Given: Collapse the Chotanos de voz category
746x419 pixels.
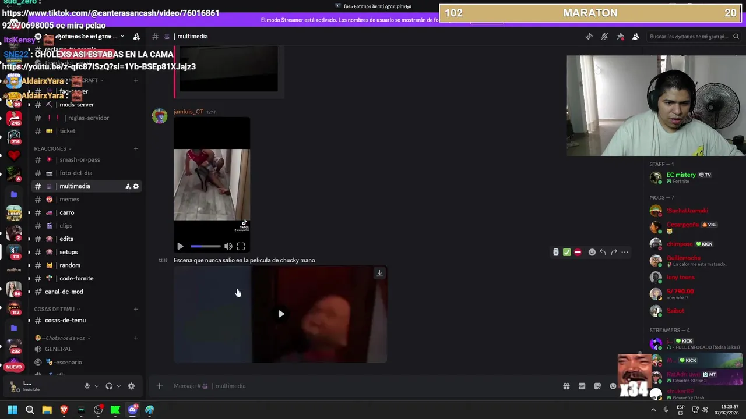Looking at the screenshot, I should pos(63,338).
